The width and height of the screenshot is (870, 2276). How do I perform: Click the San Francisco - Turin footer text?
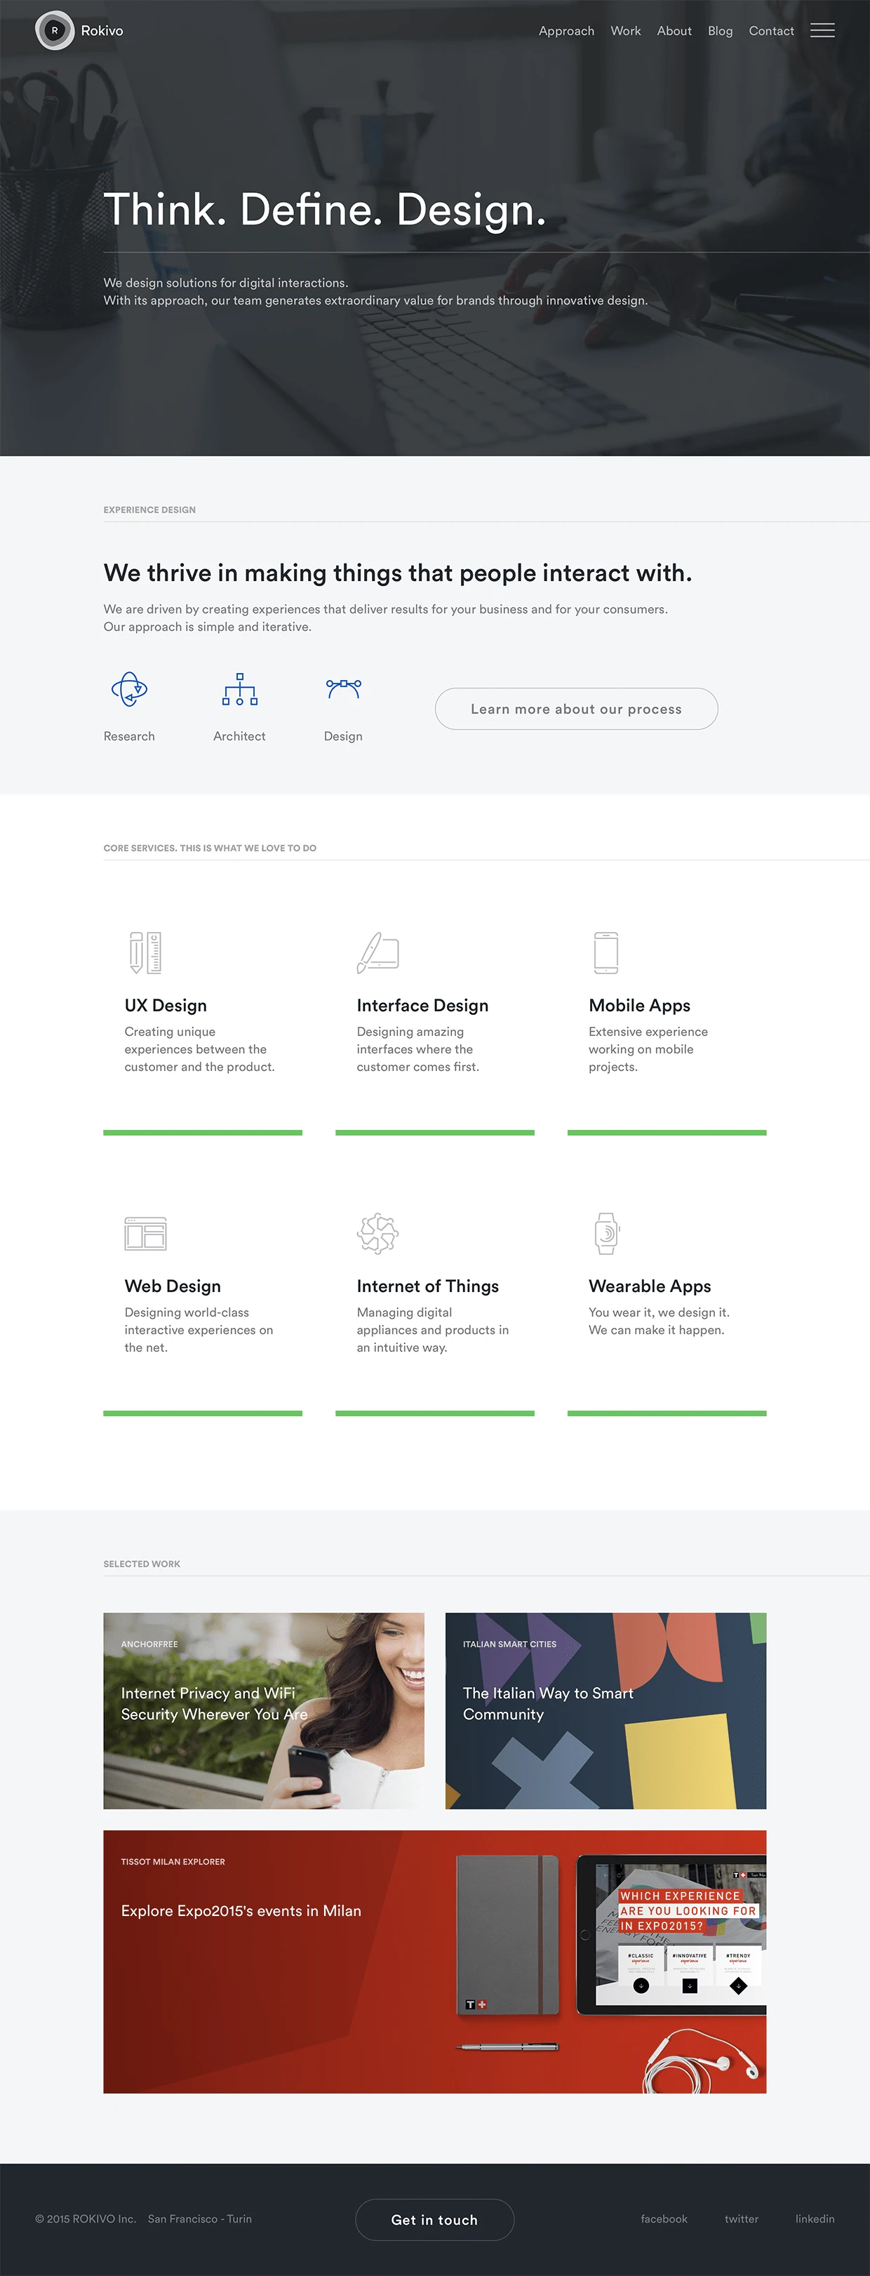point(200,2218)
